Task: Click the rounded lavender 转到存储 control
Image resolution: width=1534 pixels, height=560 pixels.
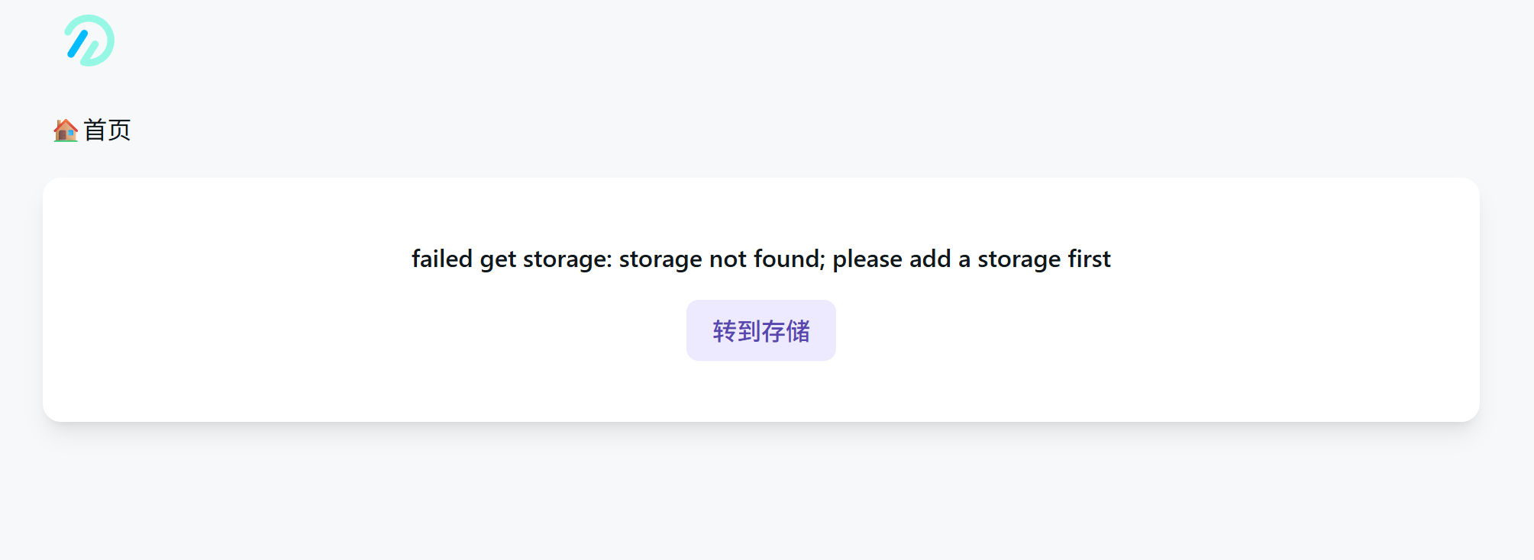Action: [x=761, y=330]
